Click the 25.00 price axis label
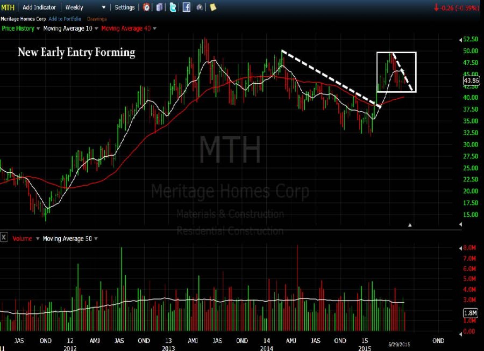Viewport: 484px width, 351px height. click(471, 168)
